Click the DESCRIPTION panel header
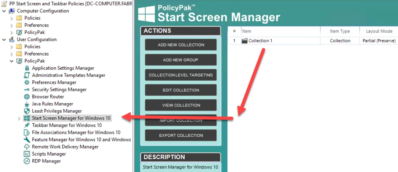Screen dimensions: 398x172 pos(181,157)
